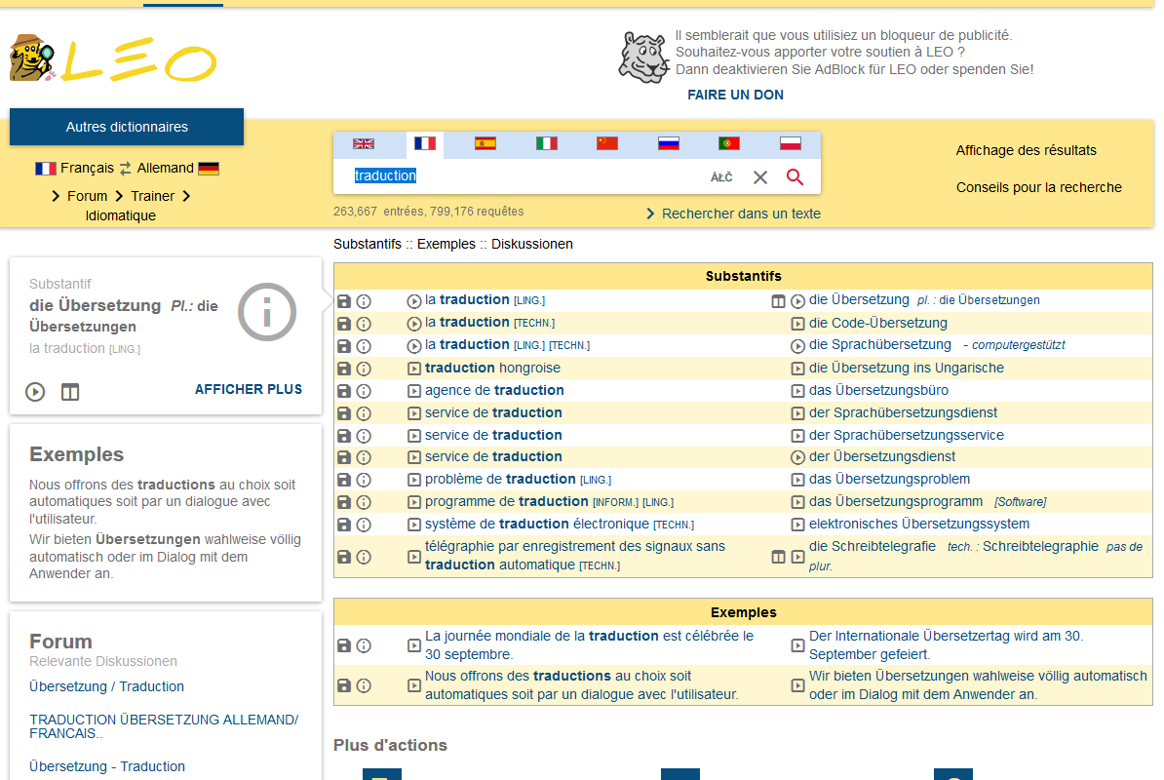Image resolution: width=1164 pixels, height=780 pixels.
Task: Save the 'traduction hongroise' entry
Action: (344, 369)
